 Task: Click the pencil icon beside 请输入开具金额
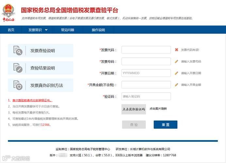click(176, 85)
